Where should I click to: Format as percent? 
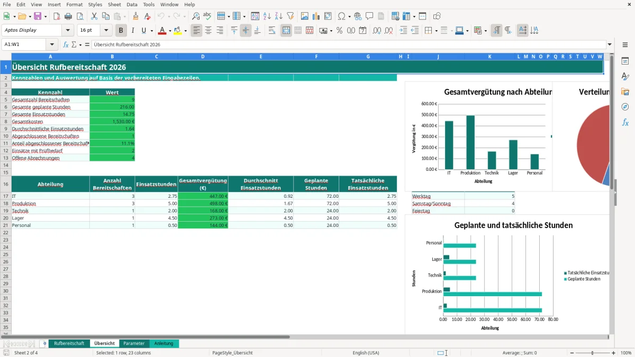[339, 31]
